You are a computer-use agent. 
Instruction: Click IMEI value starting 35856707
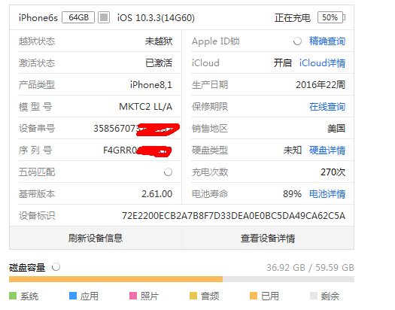(136, 129)
